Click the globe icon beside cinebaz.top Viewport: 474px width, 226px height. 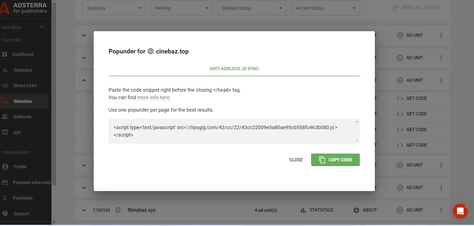pyautogui.click(x=151, y=51)
